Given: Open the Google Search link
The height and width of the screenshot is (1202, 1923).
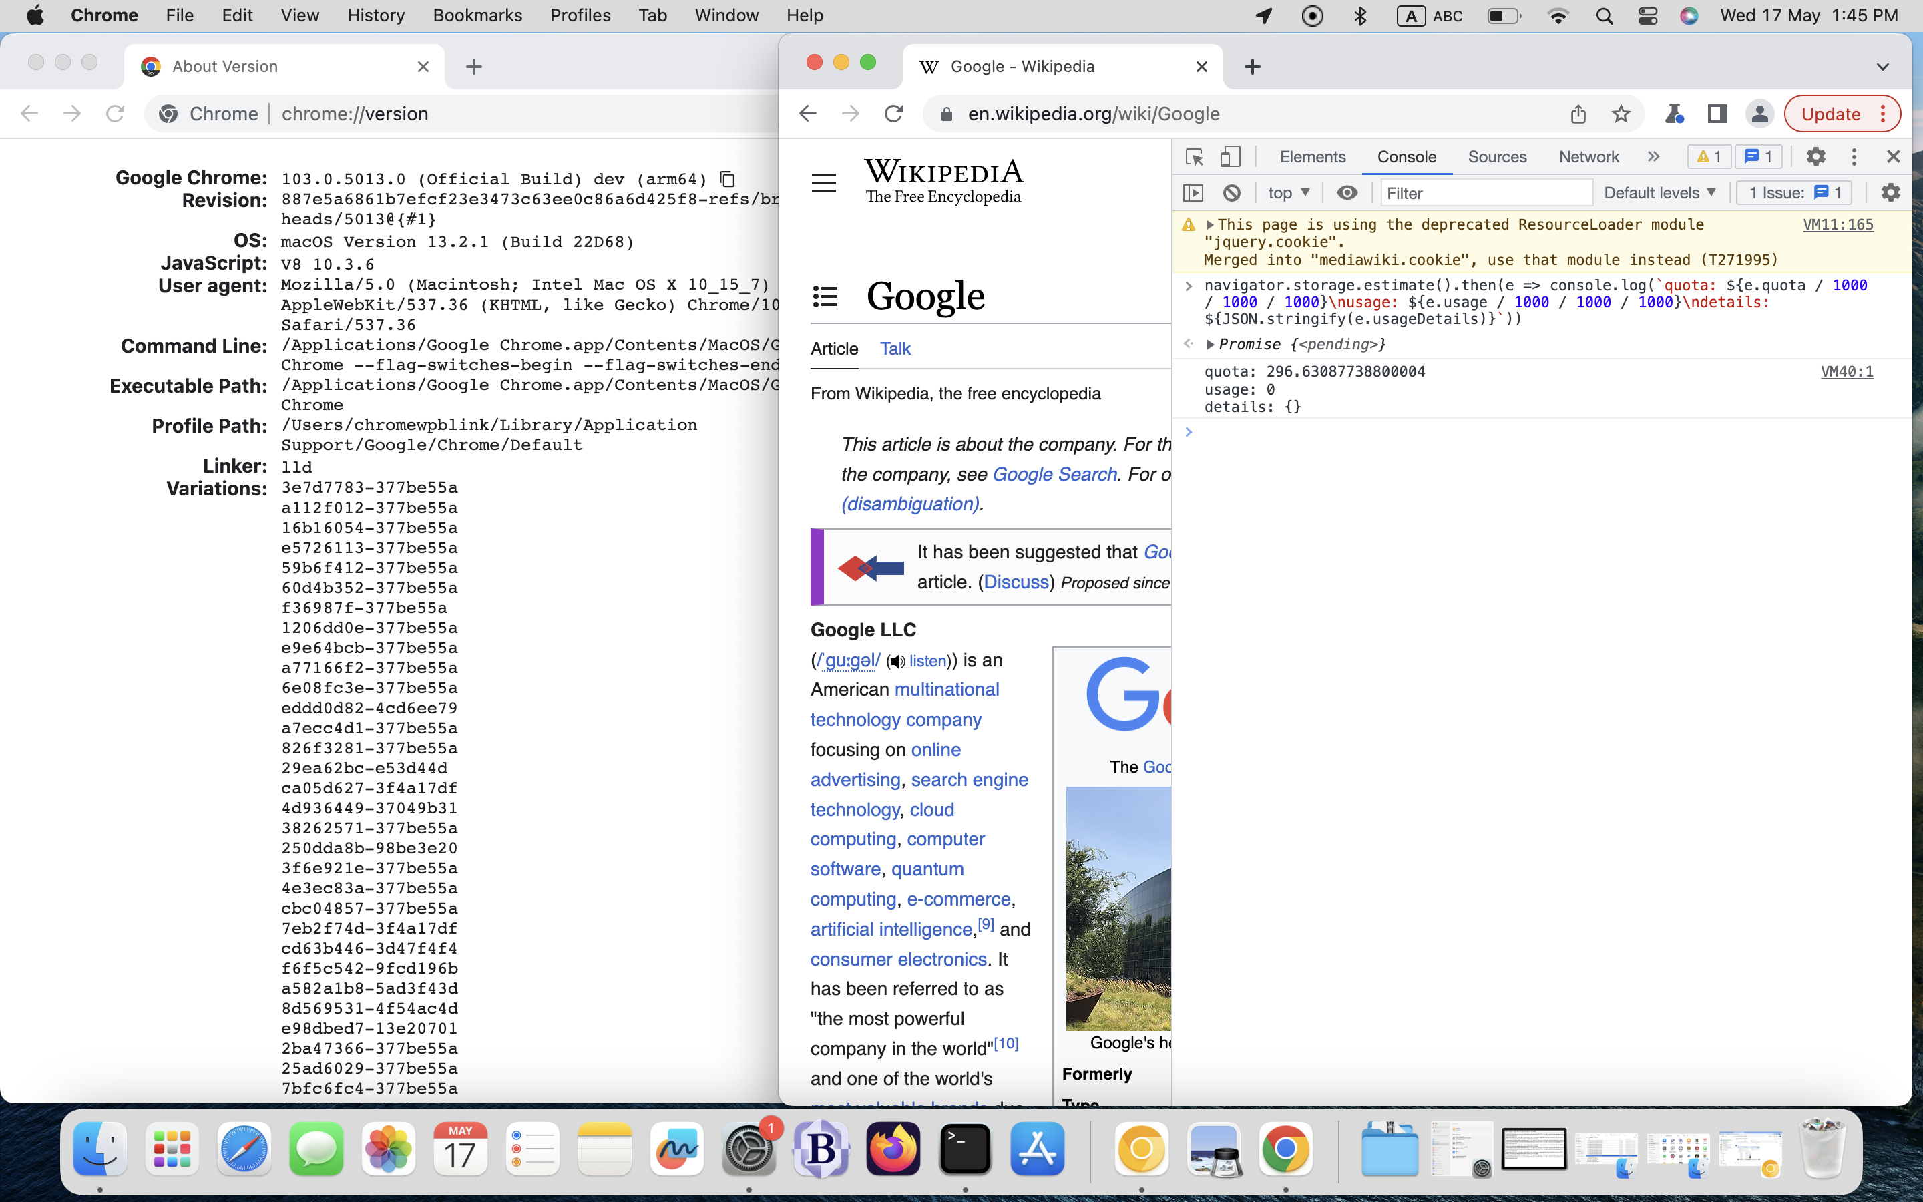Looking at the screenshot, I should 1054,474.
